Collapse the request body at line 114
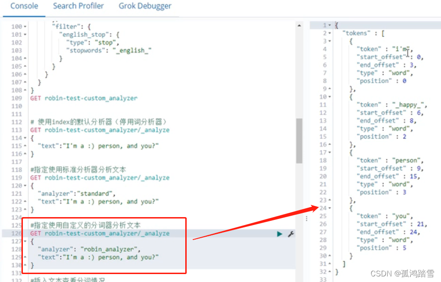 point(25,138)
